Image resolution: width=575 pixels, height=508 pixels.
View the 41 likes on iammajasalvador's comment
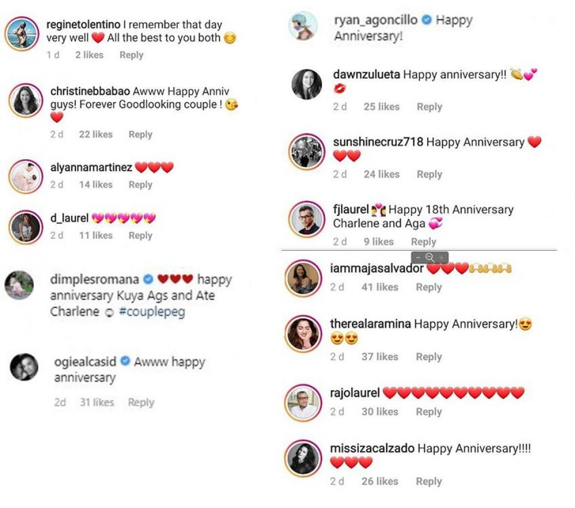[380, 287]
